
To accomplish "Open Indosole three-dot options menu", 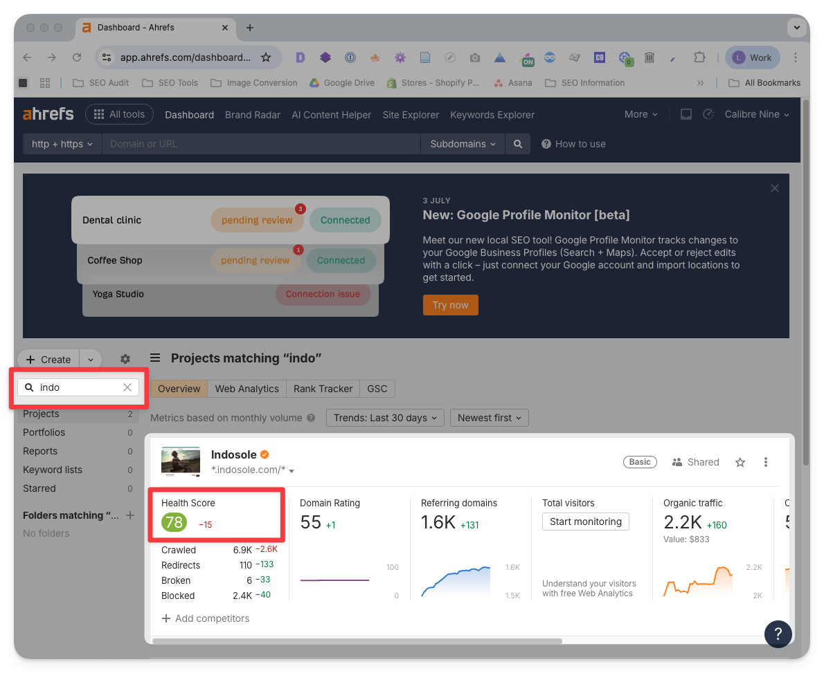I will pos(766,462).
